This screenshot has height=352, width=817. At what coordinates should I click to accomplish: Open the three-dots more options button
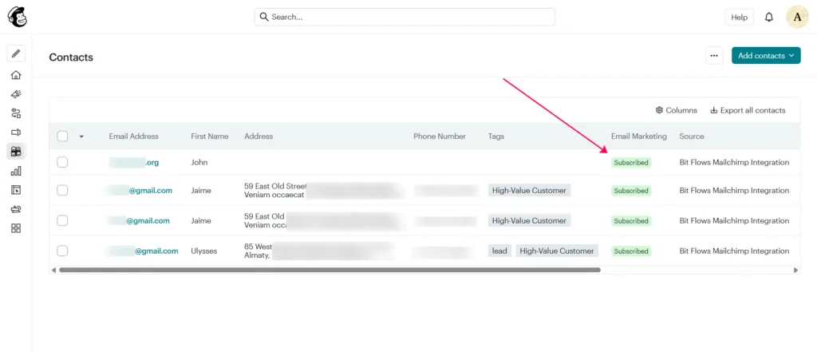tap(714, 55)
